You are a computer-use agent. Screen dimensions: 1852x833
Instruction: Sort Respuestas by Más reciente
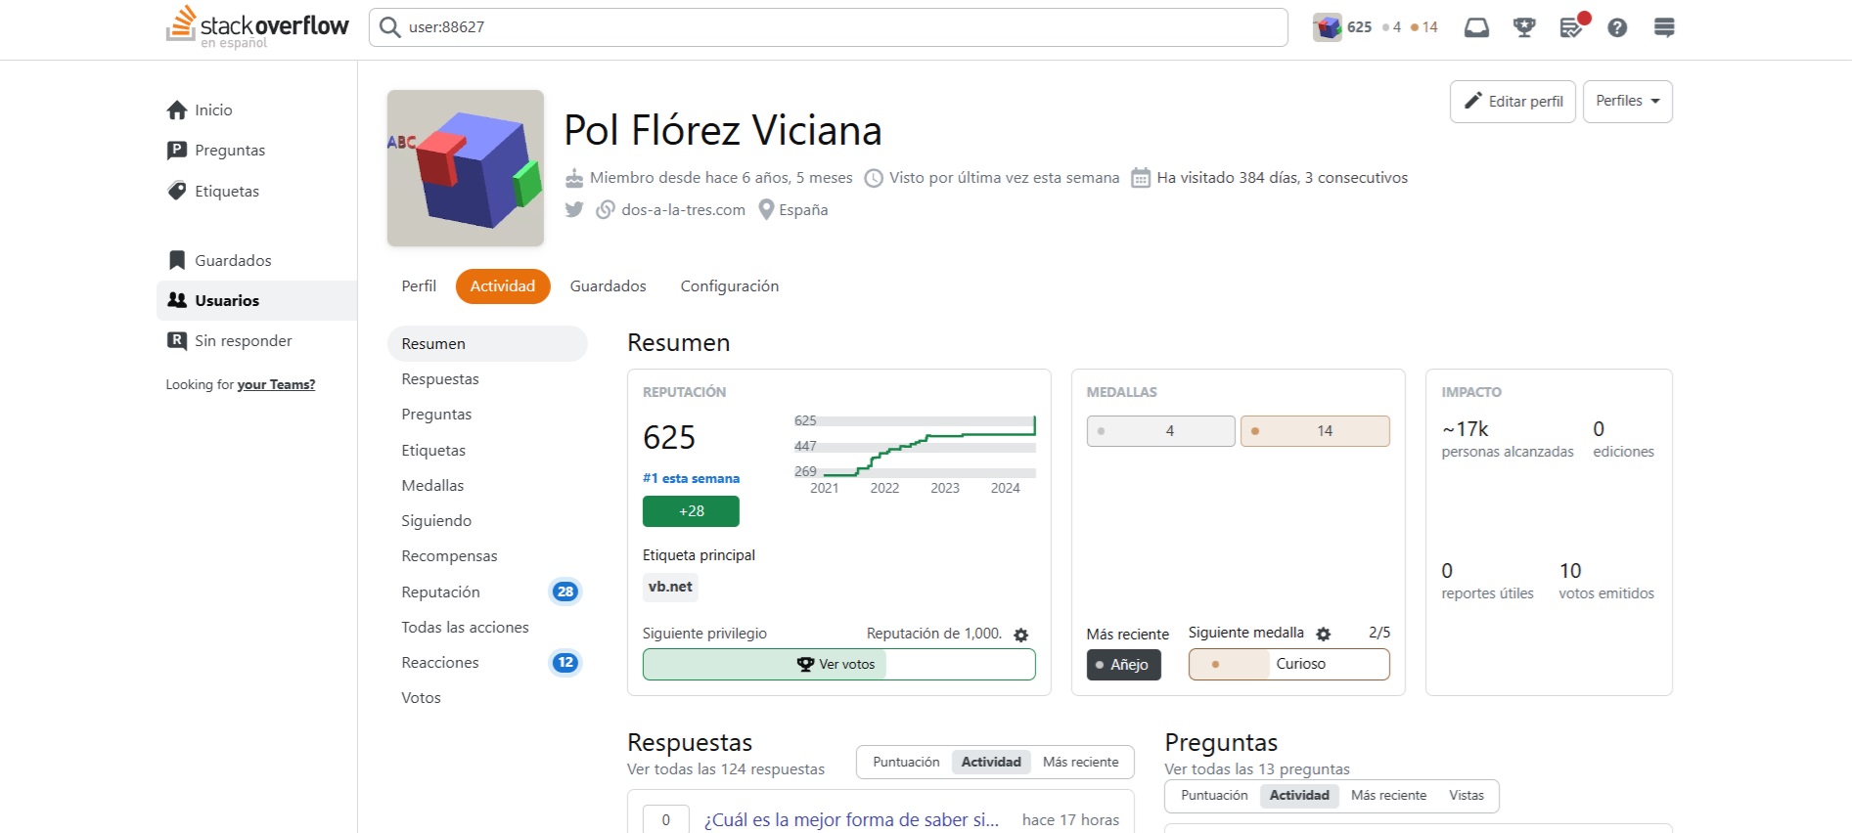point(1080,762)
